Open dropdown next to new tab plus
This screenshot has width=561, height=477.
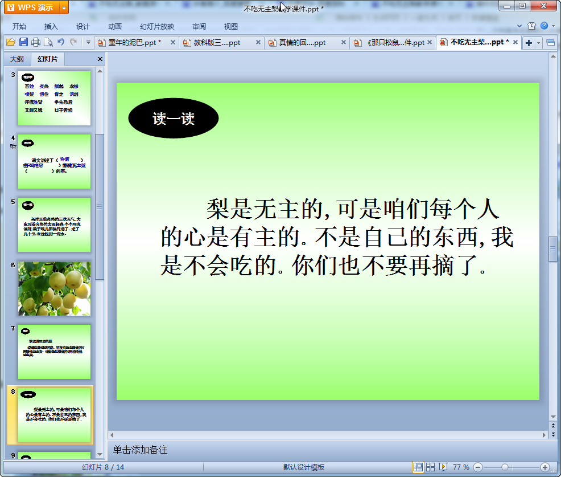pyautogui.click(x=538, y=43)
